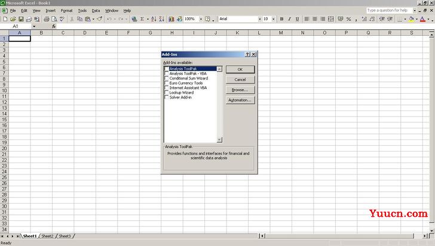Switch to the Sheet2 tab
Screen dimensions: 435x246
tap(47, 236)
